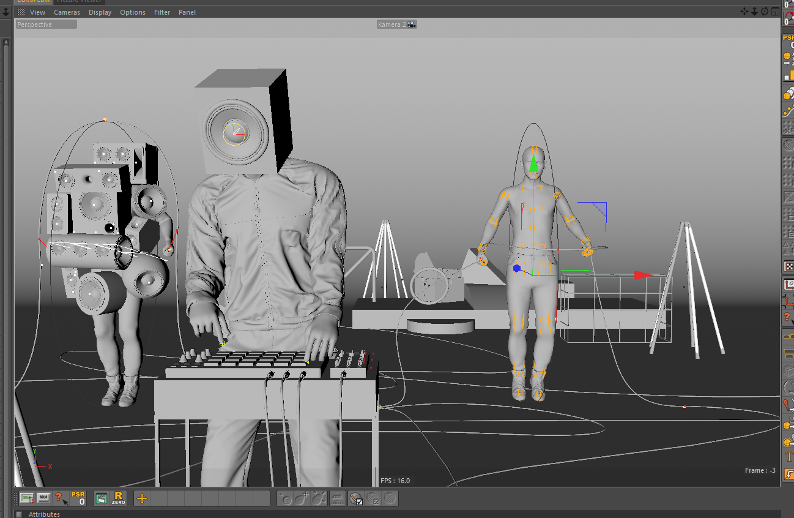Image resolution: width=794 pixels, height=518 pixels.
Task: Toggle the sphere icon with checkmark
Action: (x=356, y=499)
